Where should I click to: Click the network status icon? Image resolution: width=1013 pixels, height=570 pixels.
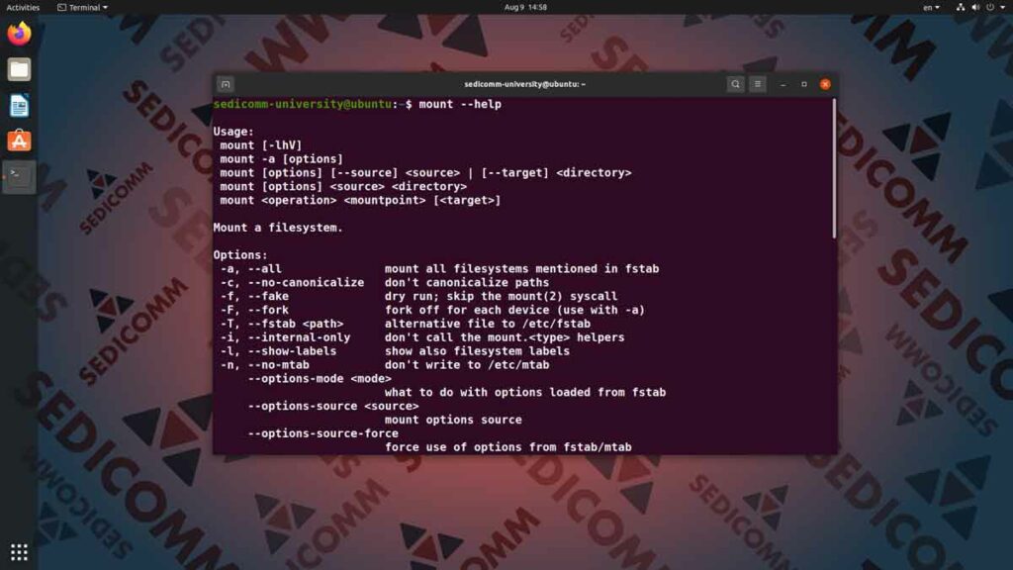[961, 7]
